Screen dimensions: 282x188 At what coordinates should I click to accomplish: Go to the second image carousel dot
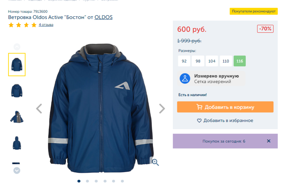click(x=88, y=181)
